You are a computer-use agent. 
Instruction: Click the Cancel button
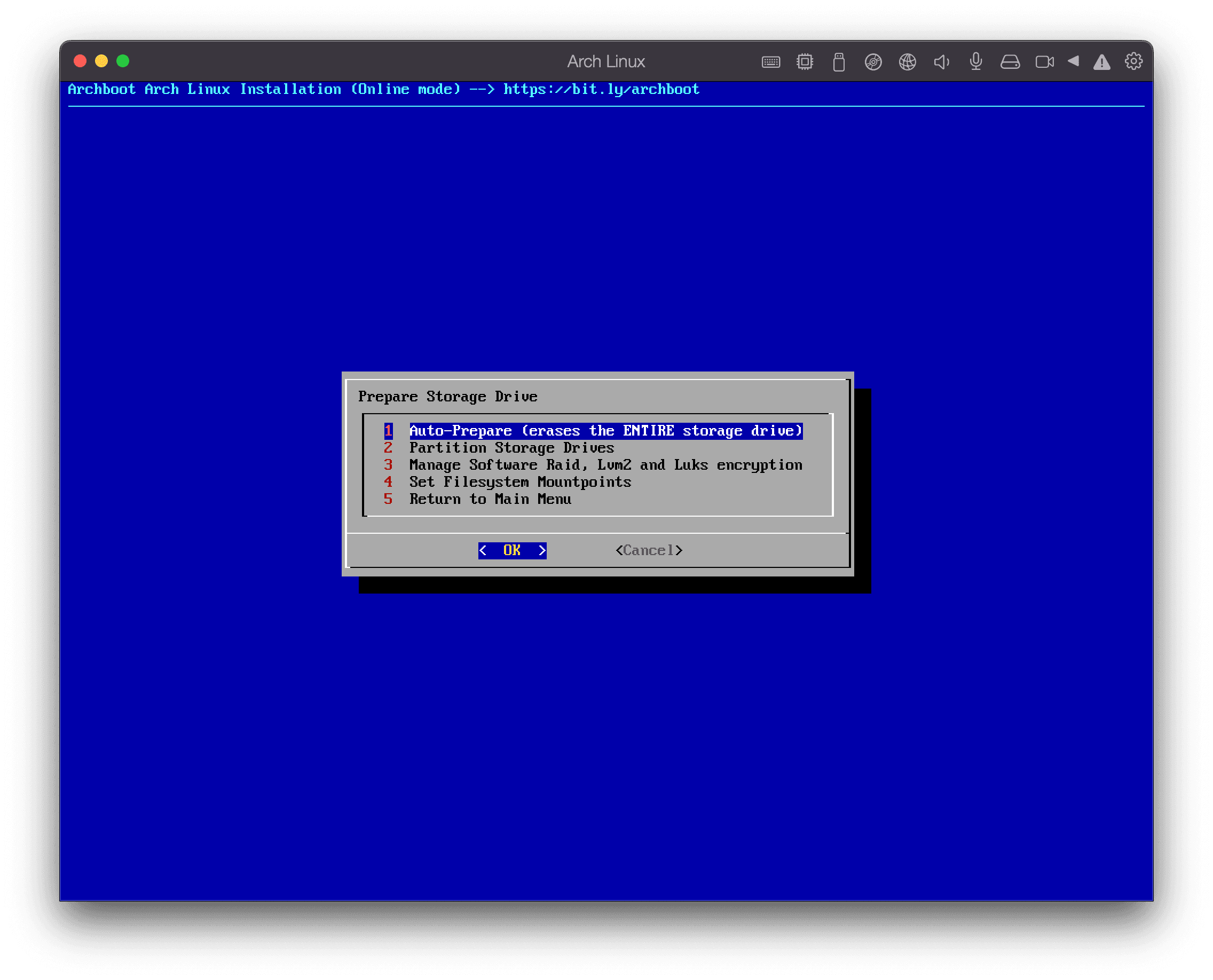[x=649, y=550]
